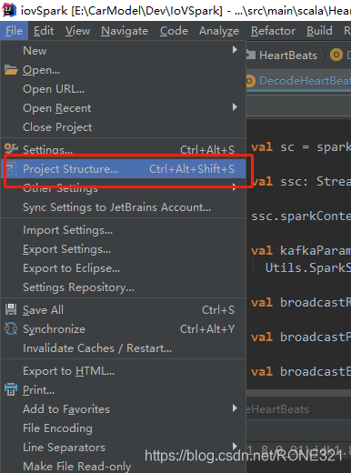
Task: Select Sync Settings to JetBrains Account...
Action: point(123,207)
